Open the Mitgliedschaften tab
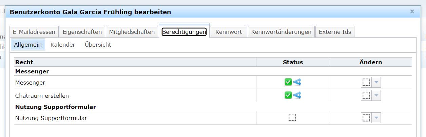 (x=132, y=32)
